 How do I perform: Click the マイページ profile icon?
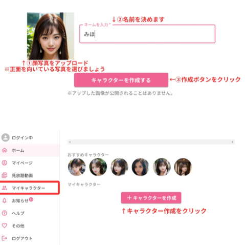coord(5,162)
